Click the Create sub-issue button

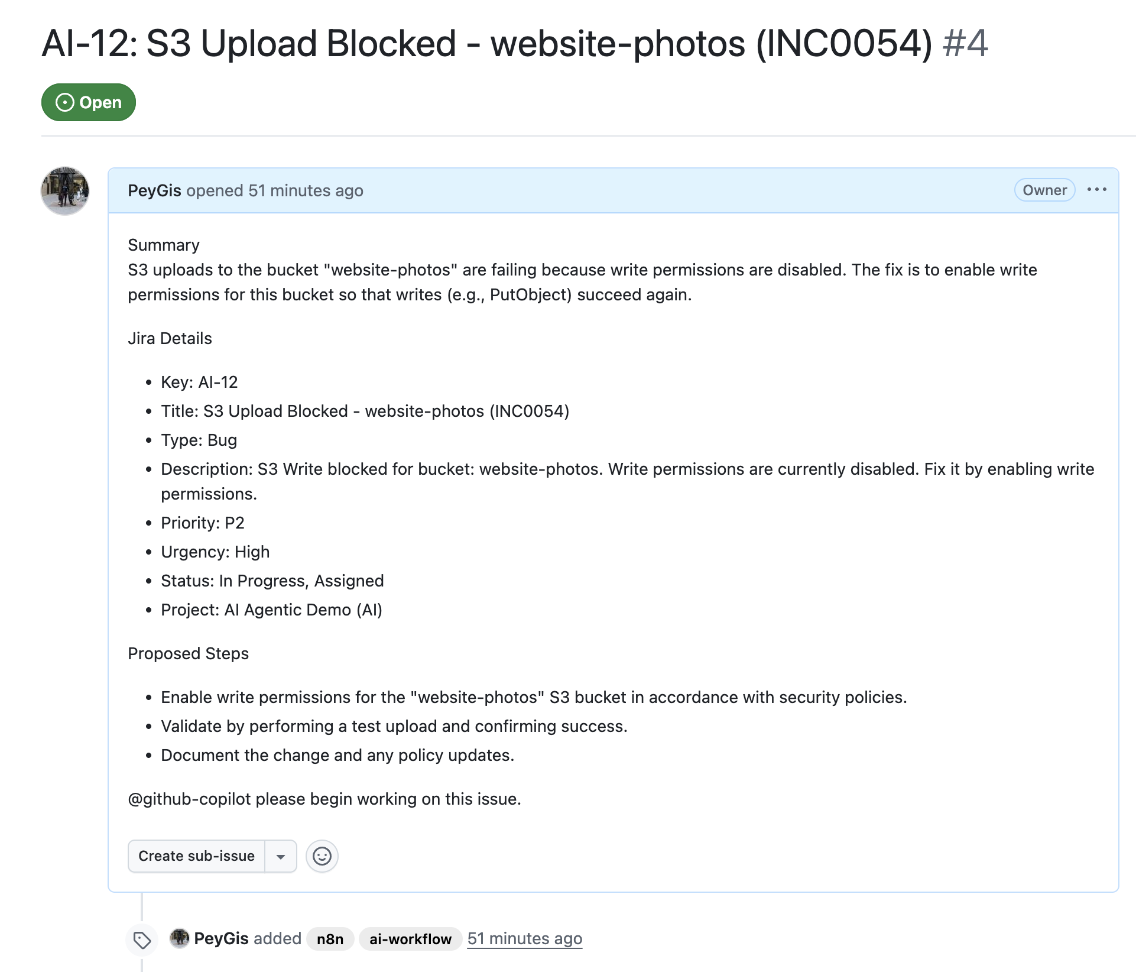pyautogui.click(x=196, y=856)
